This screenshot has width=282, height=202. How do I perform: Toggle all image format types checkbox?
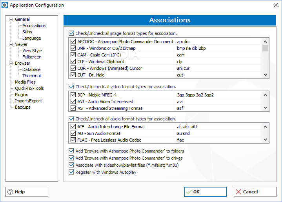tap(71, 33)
